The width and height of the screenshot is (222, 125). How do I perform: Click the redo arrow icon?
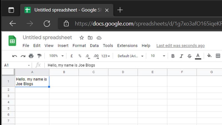23,56
